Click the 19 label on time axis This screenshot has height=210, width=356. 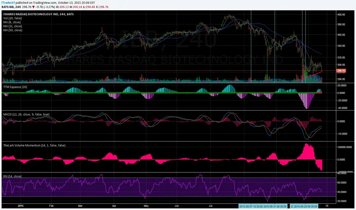pyautogui.click(x=327, y=206)
